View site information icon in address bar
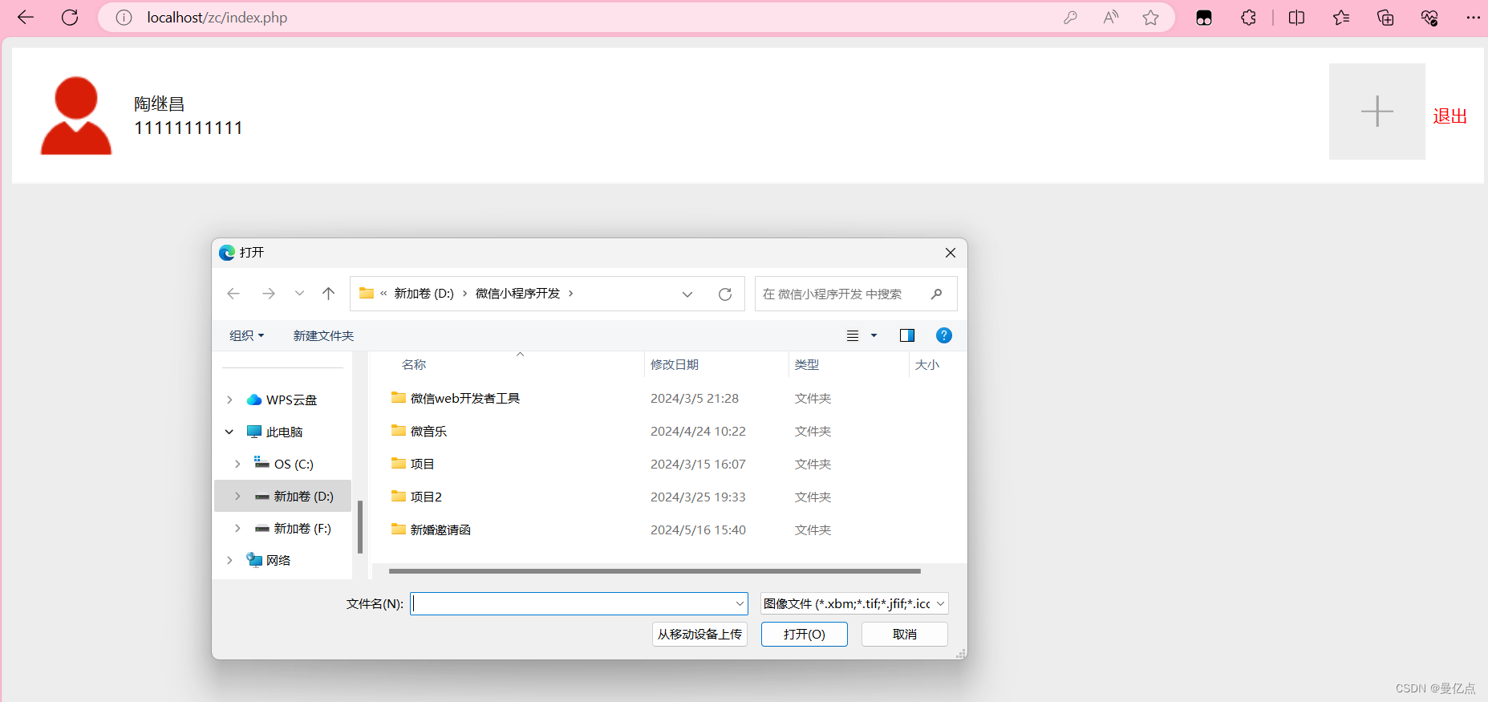Viewport: 1488px width, 702px height. [x=124, y=18]
